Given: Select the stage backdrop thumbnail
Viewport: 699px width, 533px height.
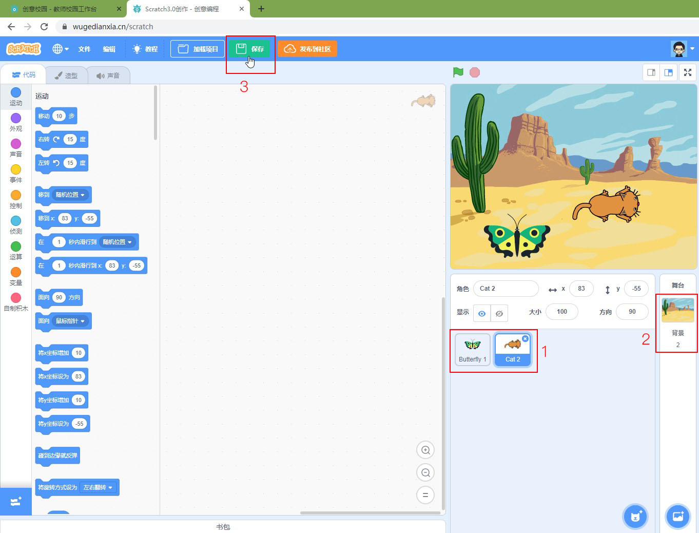Looking at the screenshot, I should pos(678,310).
